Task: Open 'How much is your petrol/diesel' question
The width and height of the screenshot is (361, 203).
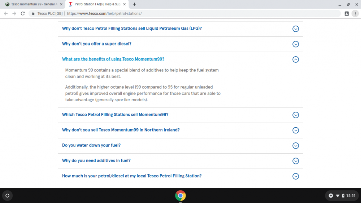Action: (x=132, y=176)
